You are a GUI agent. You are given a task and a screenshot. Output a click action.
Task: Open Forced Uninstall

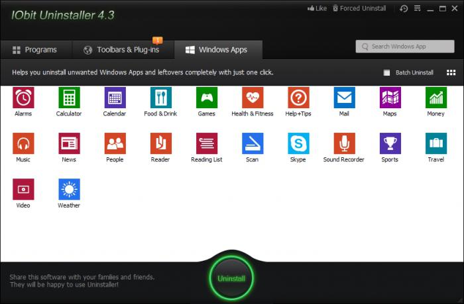point(359,8)
